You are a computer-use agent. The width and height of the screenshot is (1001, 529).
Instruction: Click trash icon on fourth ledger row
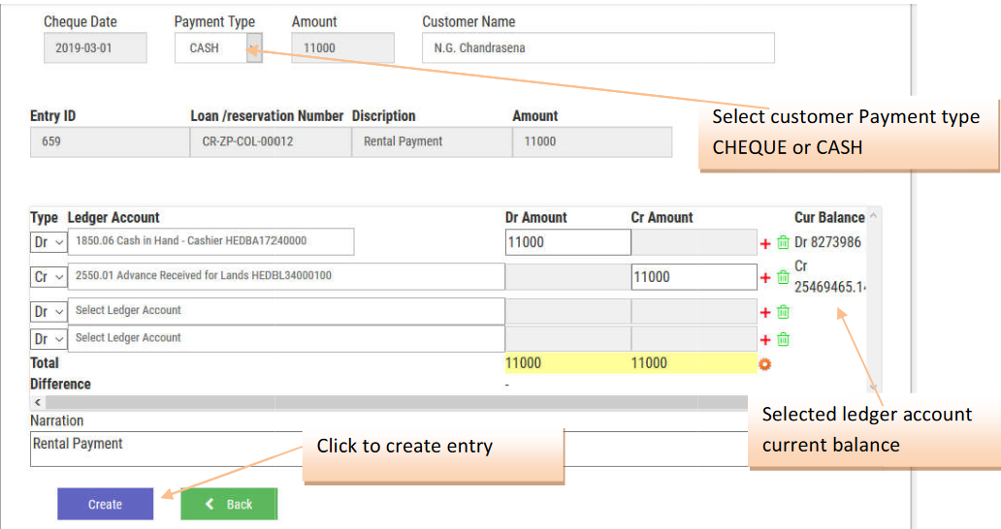tap(784, 339)
